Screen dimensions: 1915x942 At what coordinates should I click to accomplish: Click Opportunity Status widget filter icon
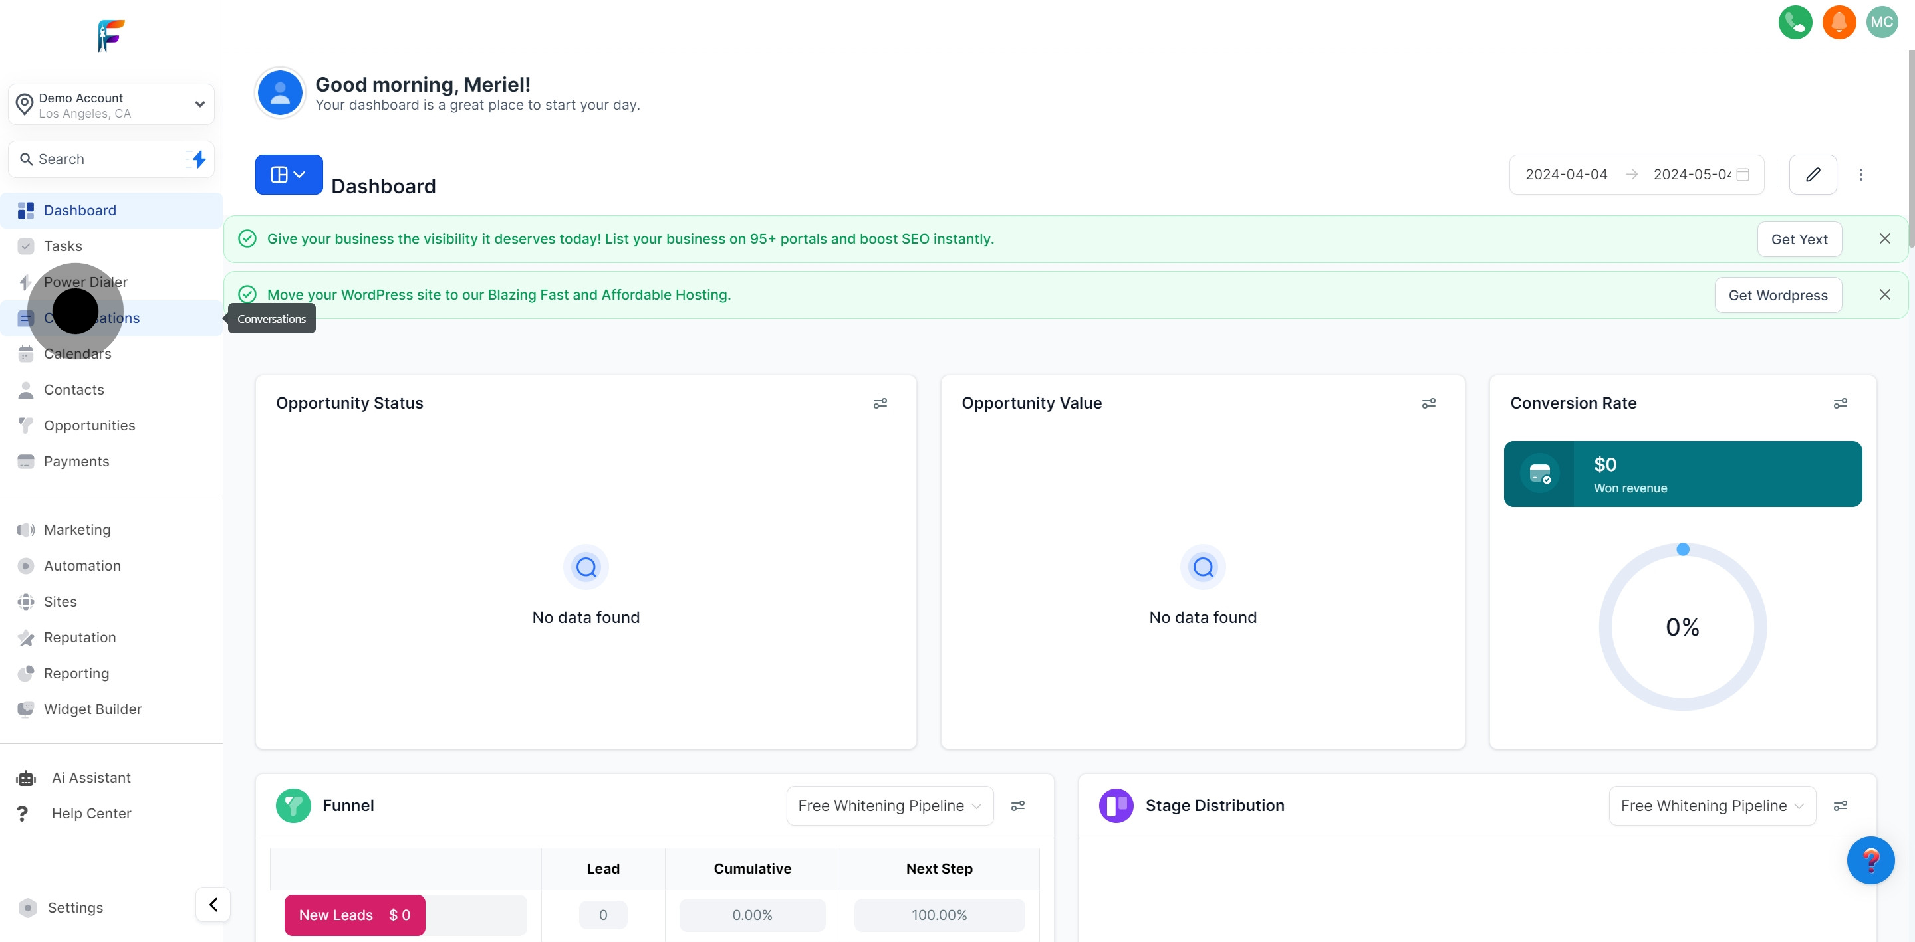[x=880, y=403]
